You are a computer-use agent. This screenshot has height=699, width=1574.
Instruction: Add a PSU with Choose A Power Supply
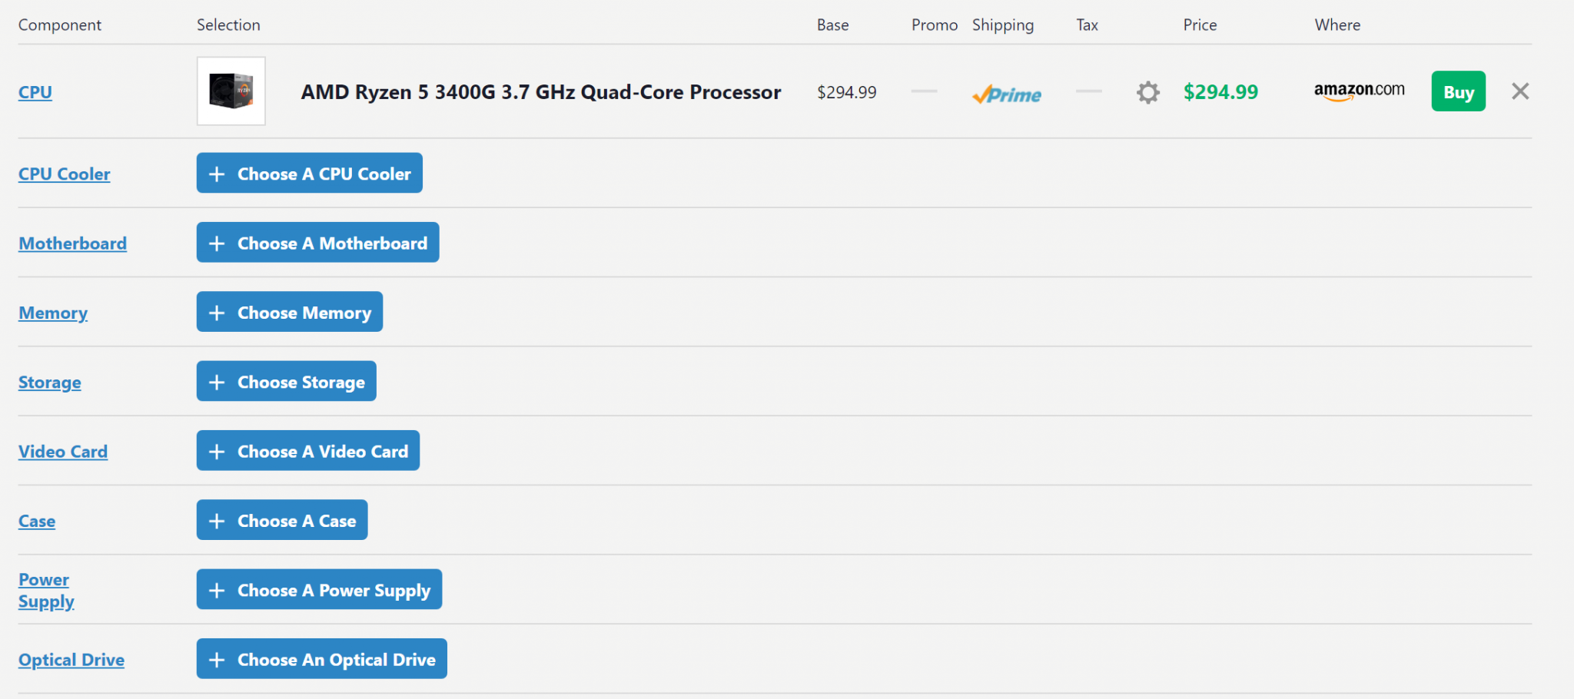(320, 589)
